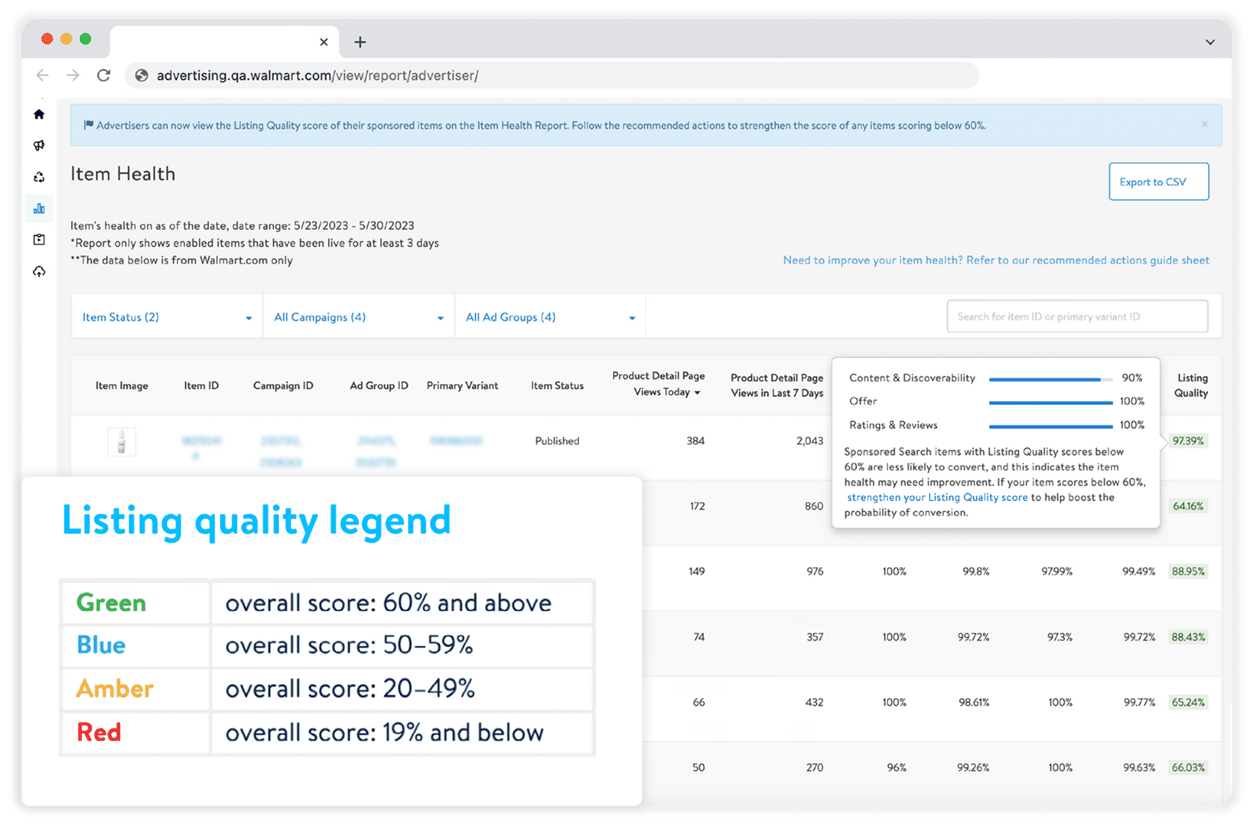
Task: Dismiss the Listing Quality announcement banner
Action: (x=1205, y=124)
